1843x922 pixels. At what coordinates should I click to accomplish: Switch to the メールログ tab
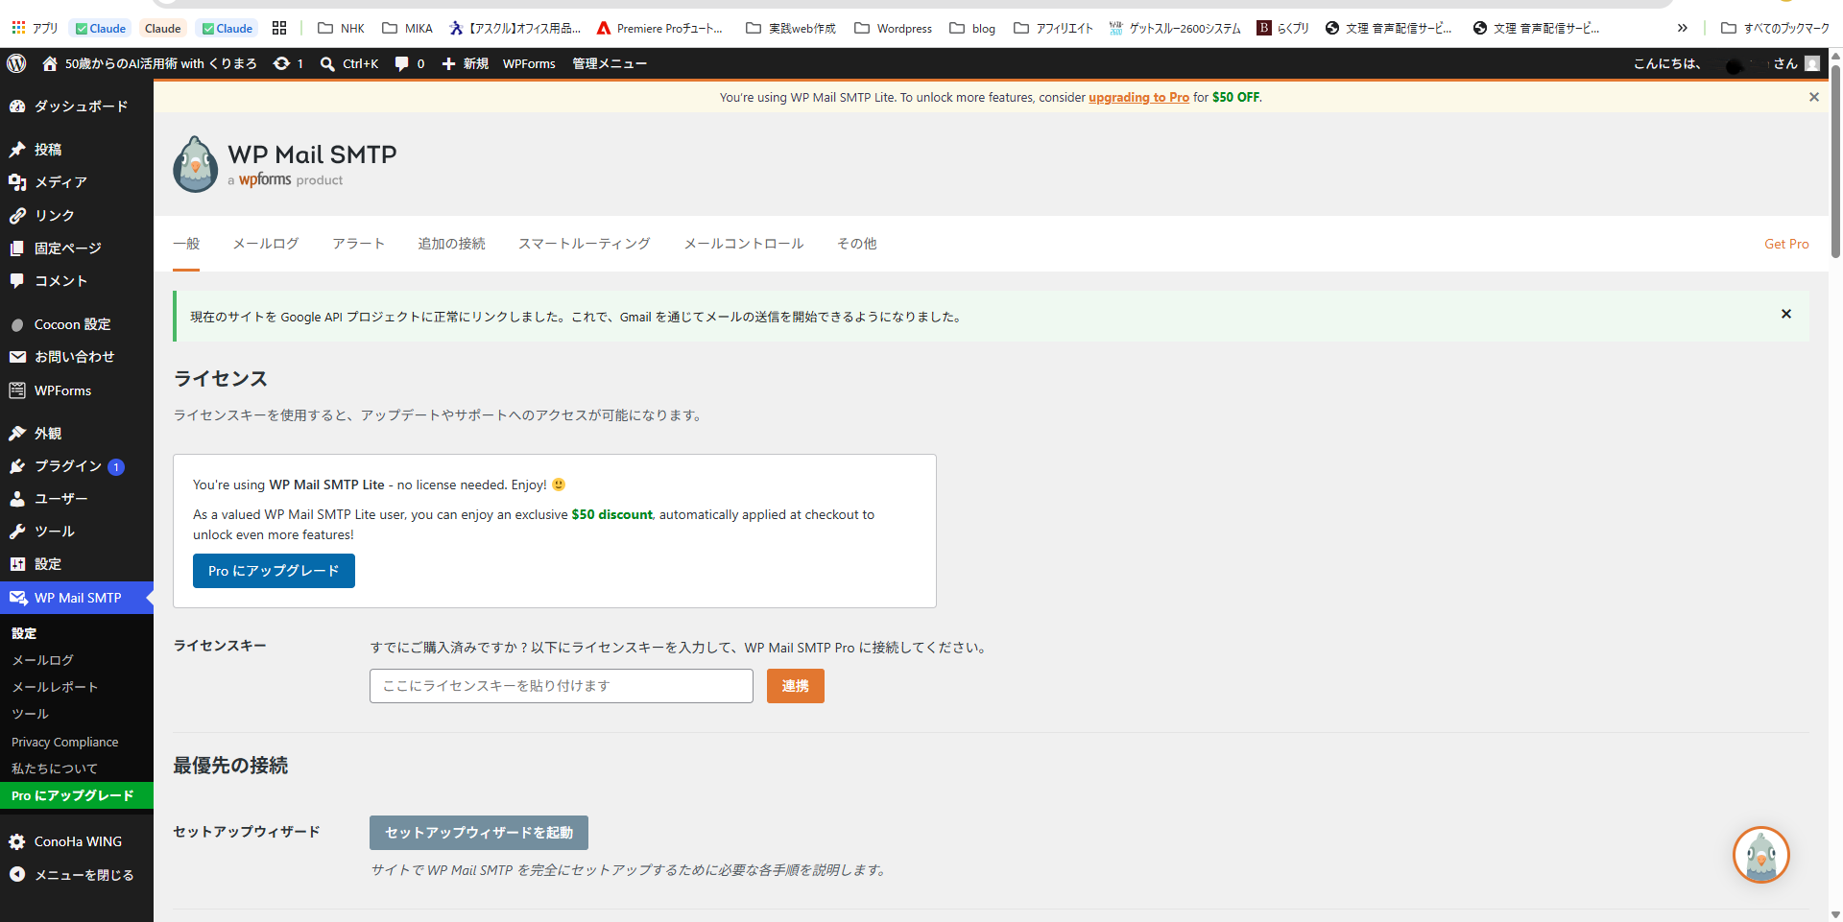266,244
